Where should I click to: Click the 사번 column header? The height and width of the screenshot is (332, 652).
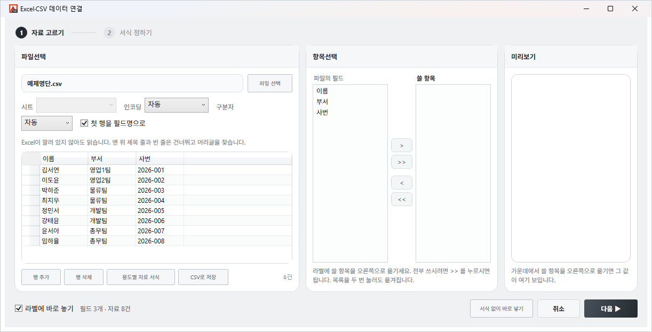click(x=160, y=159)
